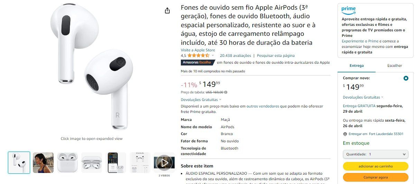Select the open charging case thumbnail
Image resolution: width=416 pixels, height=184 pixels.
point(92,162)
